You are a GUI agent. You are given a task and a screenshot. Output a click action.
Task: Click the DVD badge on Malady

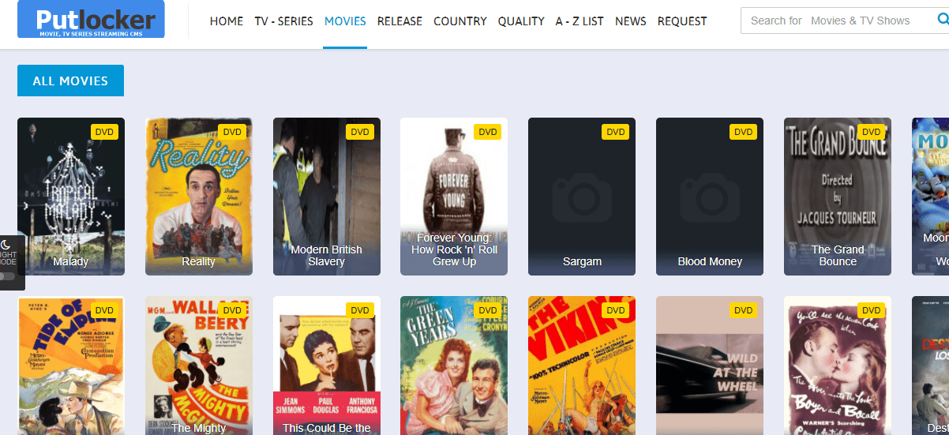(104, 132)
